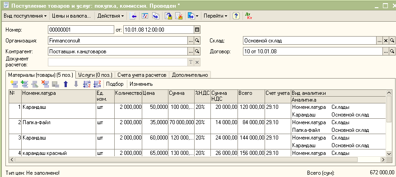
Task: Click the finish editing row icon
Action: (x=55, y=84)
